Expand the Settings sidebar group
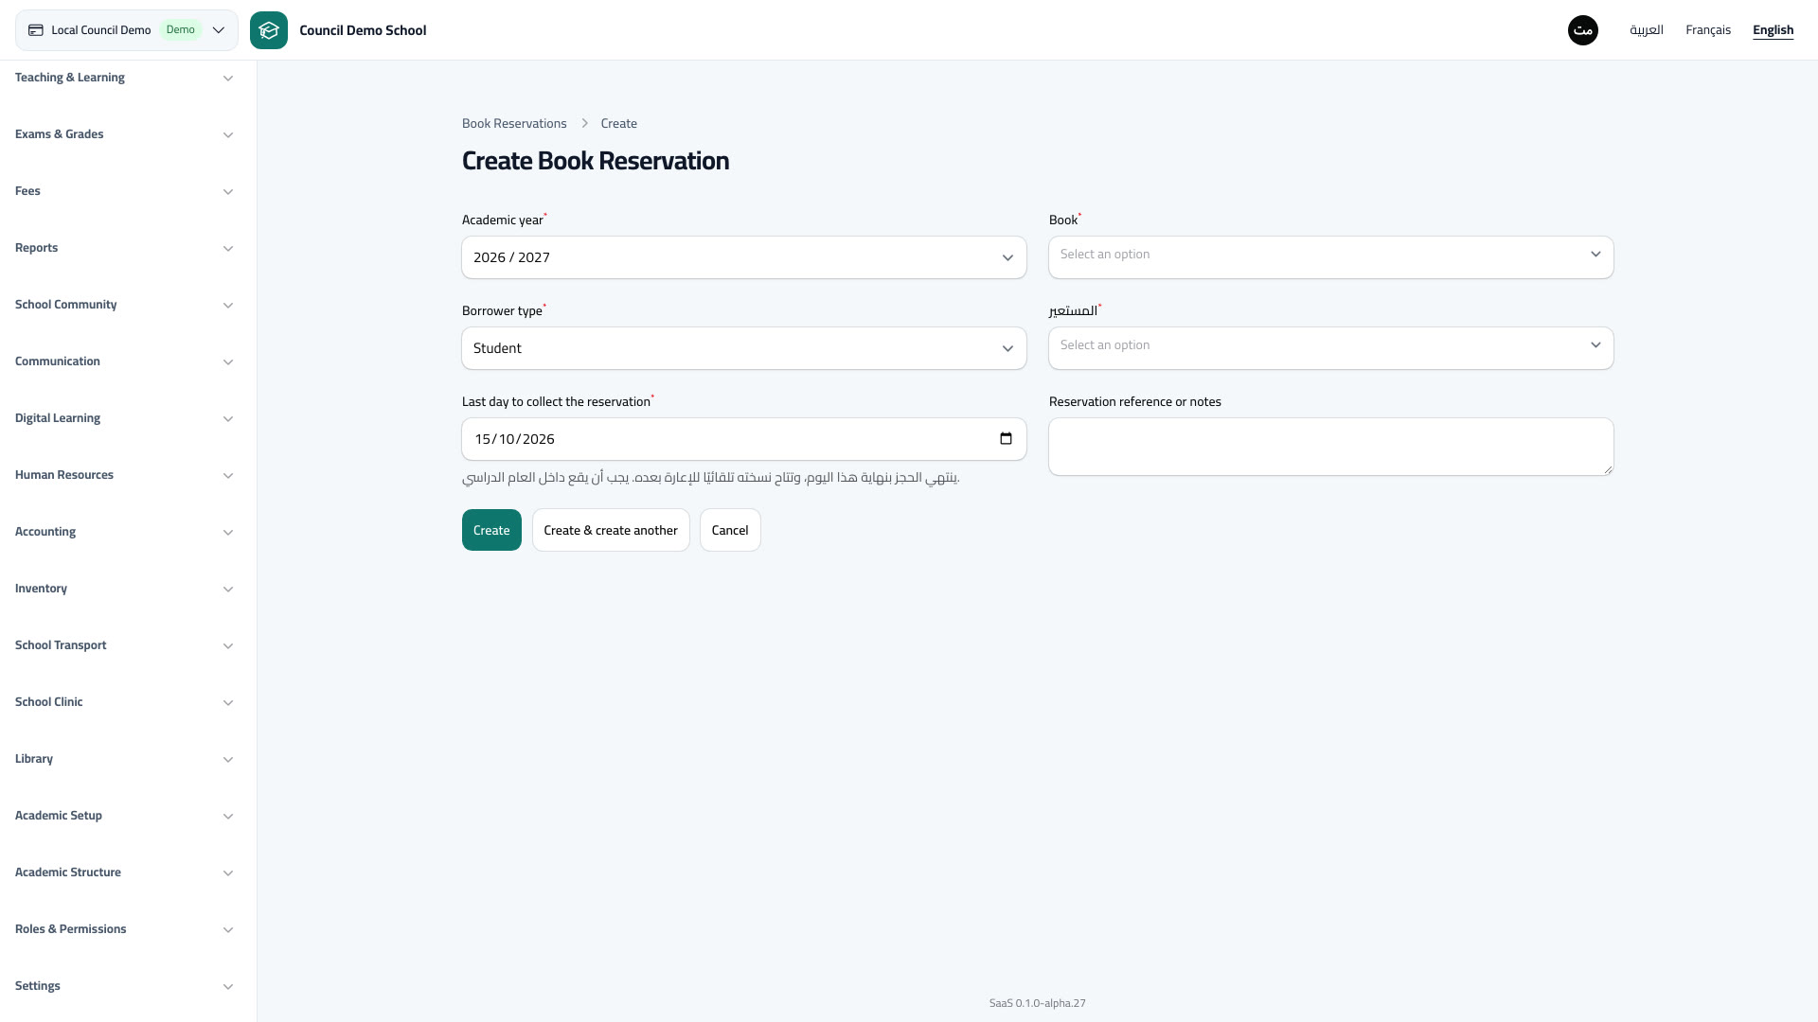Viewport: 1818px width, 1022px height. (124, 986)
